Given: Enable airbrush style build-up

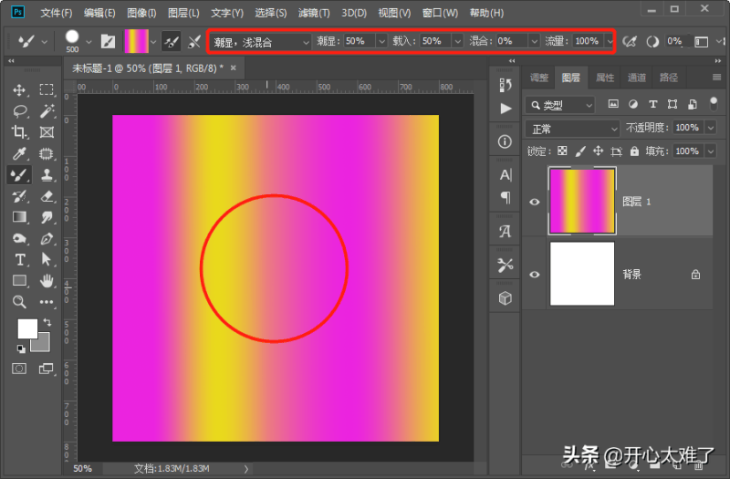Looking at the screenshot, I should [630, 42].
